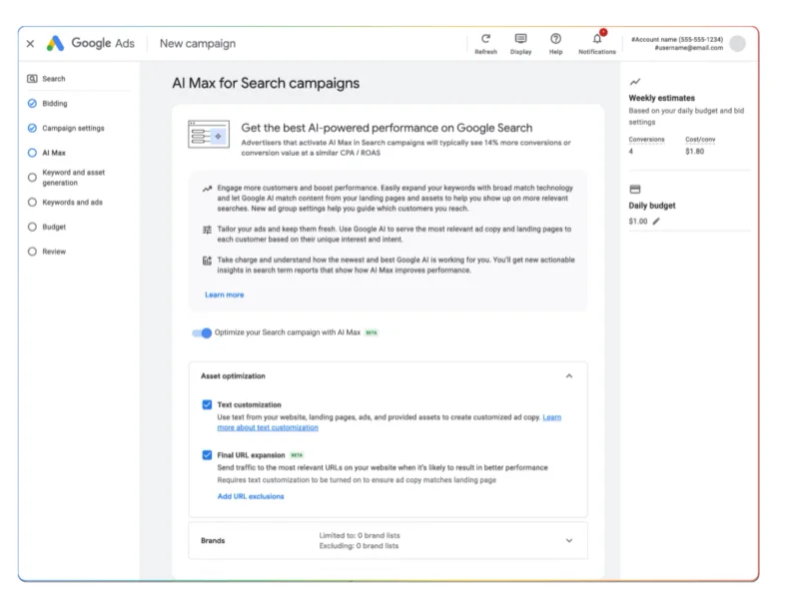Image resolution: width=789 pixels, height=599 pixels.
Task: Click the Weekly estimates chart icon
Action: pyautogui.click(x=635, y=82)
